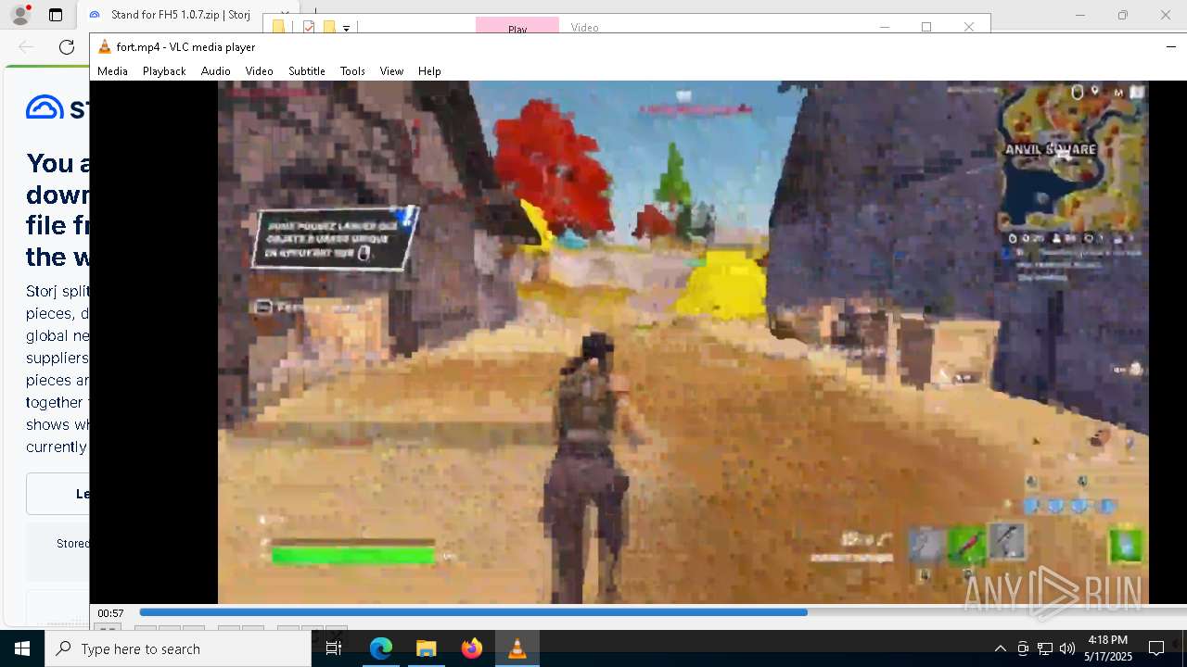
Task: Restore down the Edge browser window
Action: pyautogui.click(x=1122, y=15)
